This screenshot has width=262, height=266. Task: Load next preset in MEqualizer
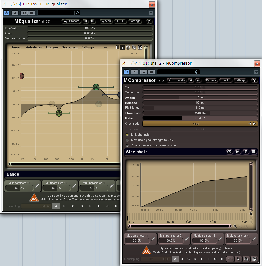[x=92, y=21]
